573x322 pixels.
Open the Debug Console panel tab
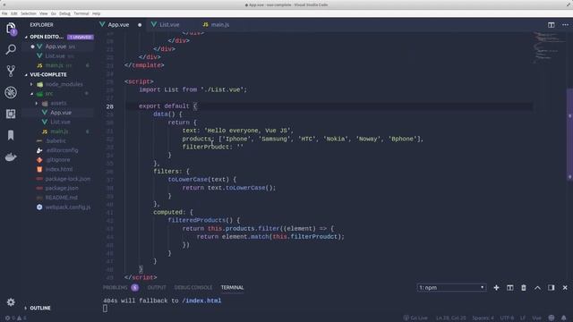pos(193,288)
